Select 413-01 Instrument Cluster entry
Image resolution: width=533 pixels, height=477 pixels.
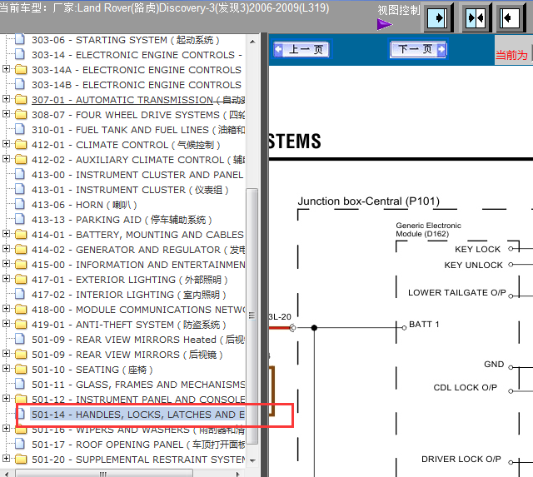[x=130, y=190]
